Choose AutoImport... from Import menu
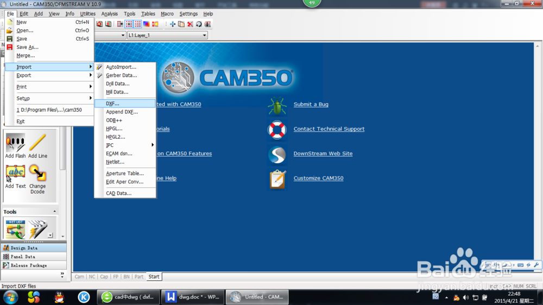This screenshot has height=305, width=543. pyautogui.click(x=125, y=67)
